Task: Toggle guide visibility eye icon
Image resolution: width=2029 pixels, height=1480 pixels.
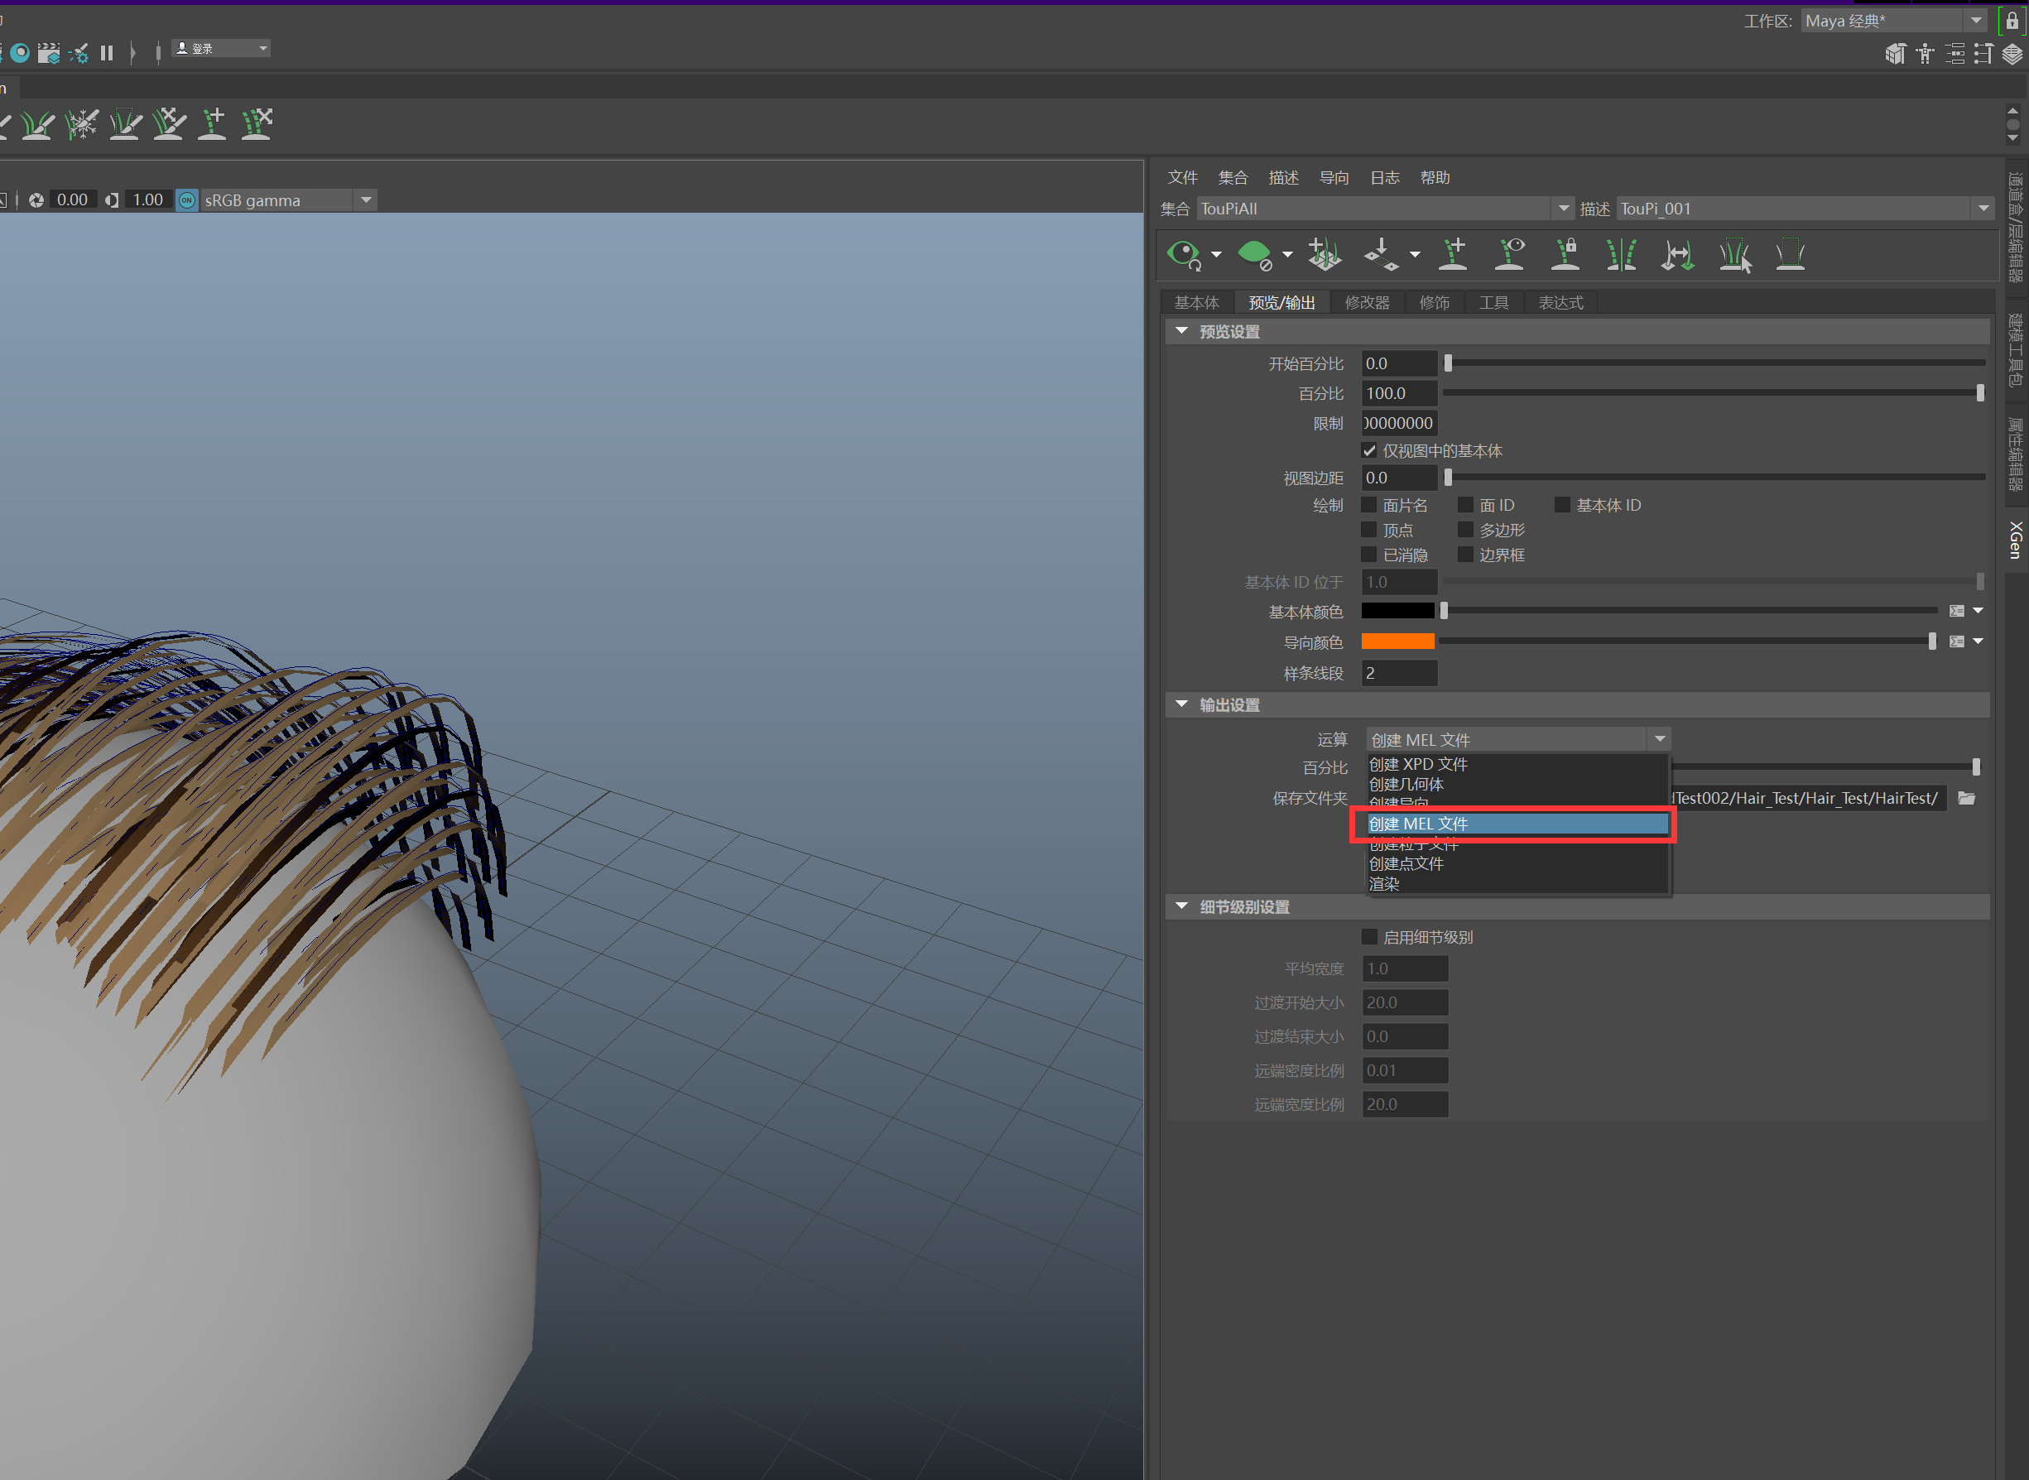Action: (x=1509, y=254)
